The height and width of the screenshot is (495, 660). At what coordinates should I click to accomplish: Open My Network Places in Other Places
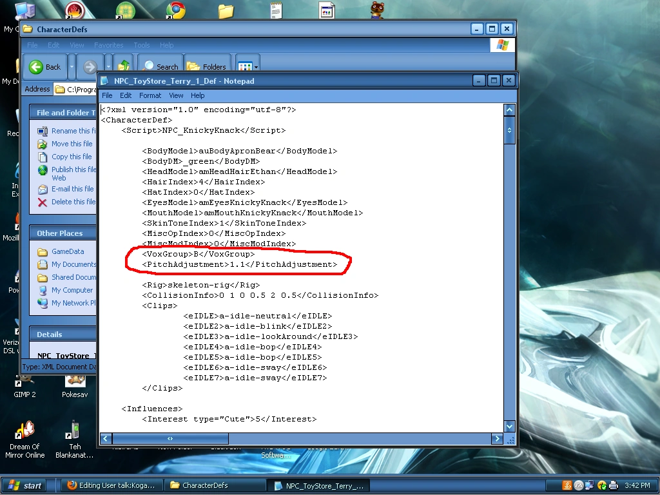pyautogui.click(x=73, y=303)
